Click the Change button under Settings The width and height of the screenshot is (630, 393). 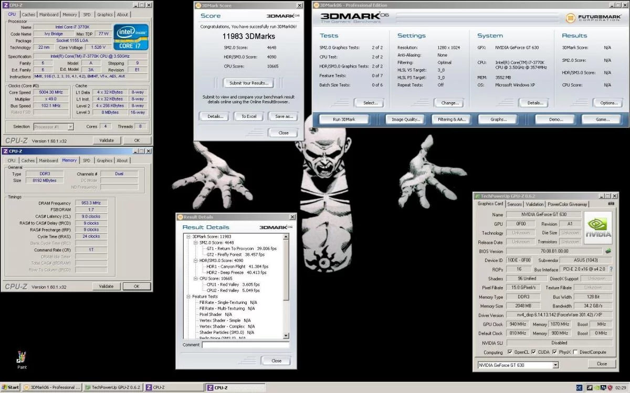(450, 103)
